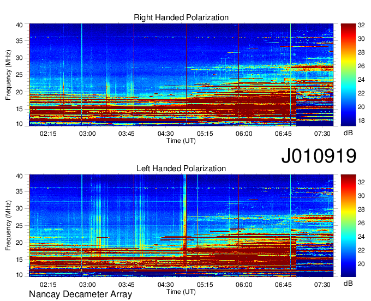Click the 03:00 tick label under top plot
The height and width of the screenshot is (301, 371).
(87, 134)
